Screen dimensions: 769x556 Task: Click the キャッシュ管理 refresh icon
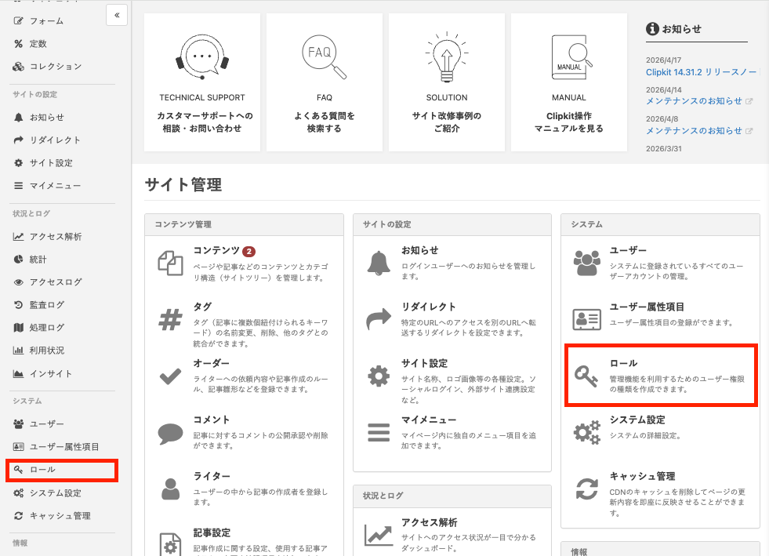587,489
